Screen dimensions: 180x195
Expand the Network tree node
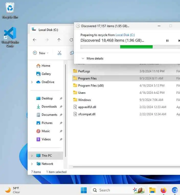(32, 164)
